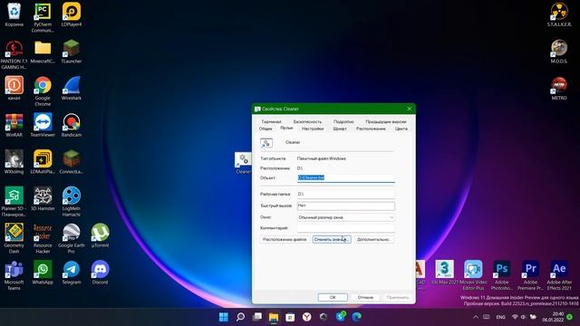
Task: Switch to the Цвета tab
Action: (x=401, y=129)
